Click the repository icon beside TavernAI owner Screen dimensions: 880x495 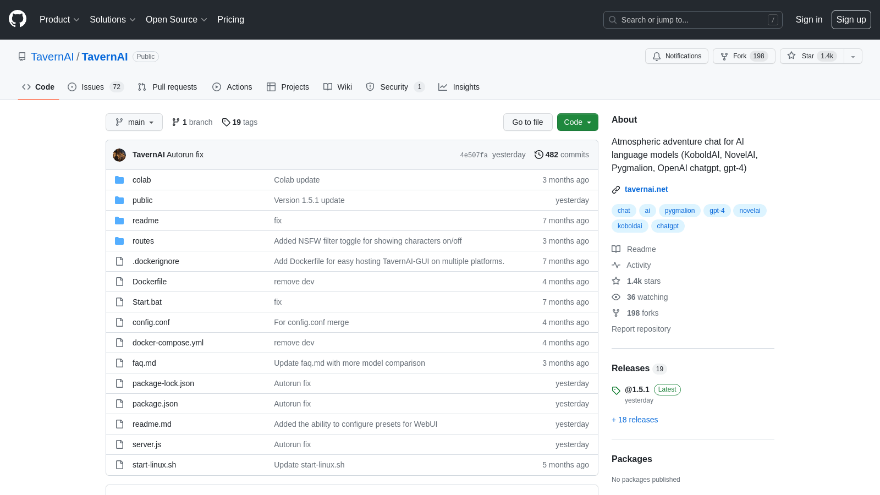click(22, 57)
